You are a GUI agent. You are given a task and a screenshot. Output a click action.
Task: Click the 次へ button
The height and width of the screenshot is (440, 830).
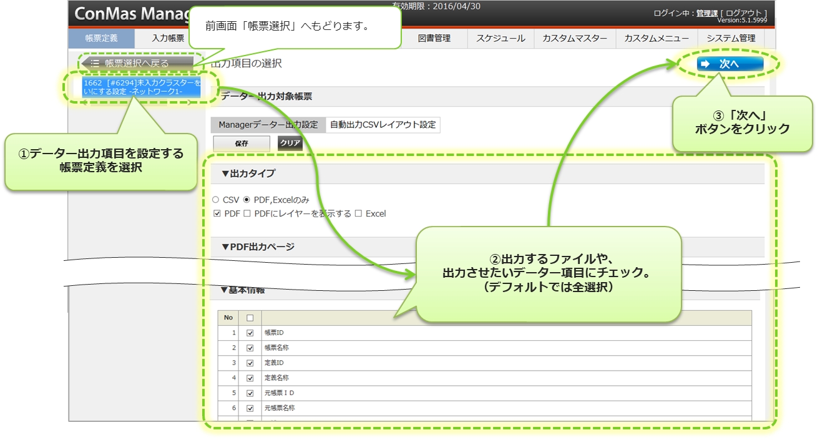click(730, 64)
